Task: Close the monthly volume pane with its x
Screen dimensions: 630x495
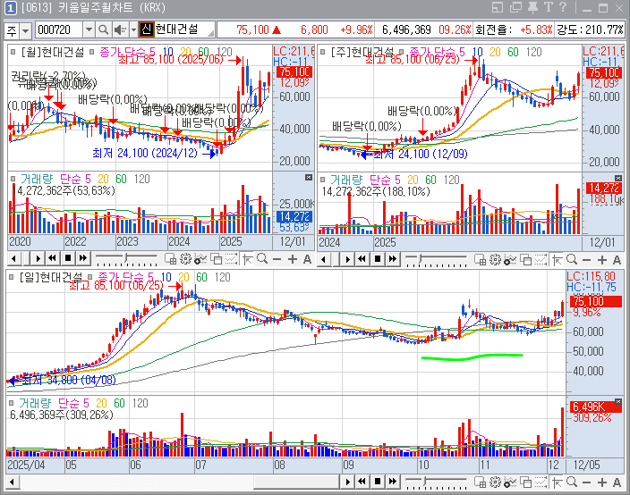Action: 309,177
